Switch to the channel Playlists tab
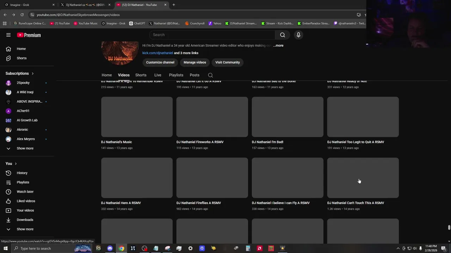The height and width of the screenshot is (253, 451). coord(176,75)
